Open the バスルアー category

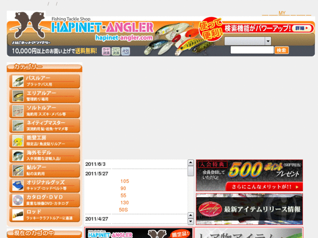pyautogui.click(x=45, y=81)
